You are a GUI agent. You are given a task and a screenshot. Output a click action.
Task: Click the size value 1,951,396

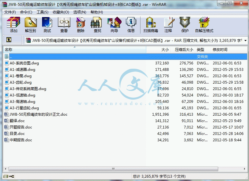161,114
